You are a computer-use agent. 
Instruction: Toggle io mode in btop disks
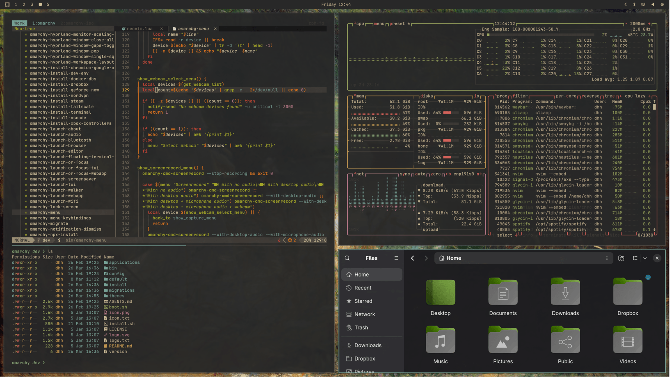pyautogui.click(x=476, y=96)
